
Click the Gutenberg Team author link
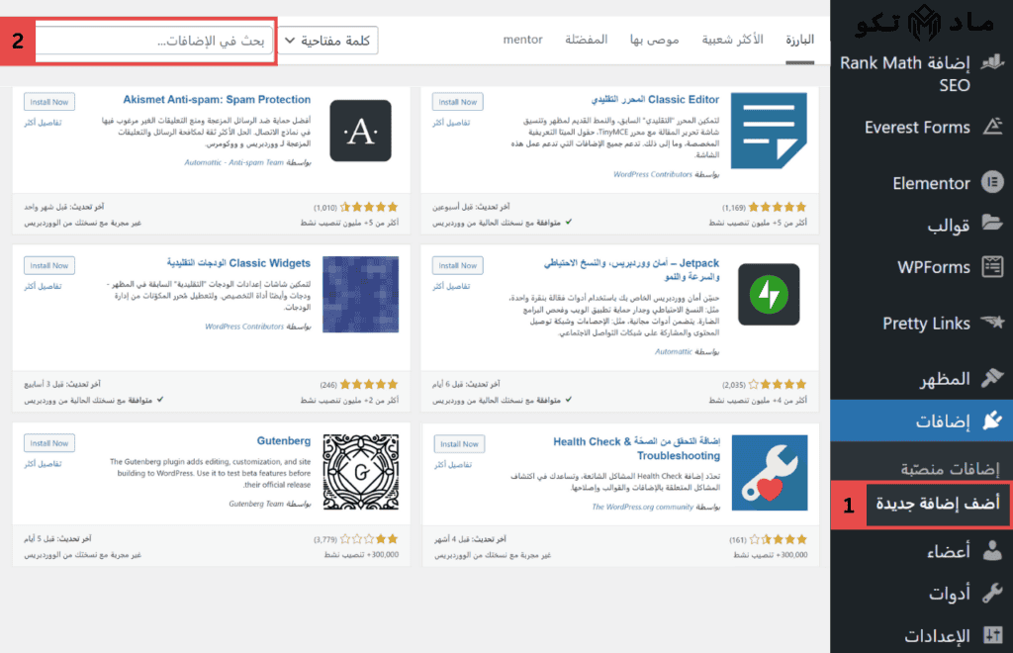pyautogui.click(x=256, y=504)
